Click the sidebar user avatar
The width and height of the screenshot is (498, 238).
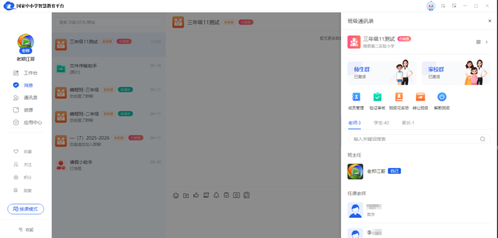point(26,42)
